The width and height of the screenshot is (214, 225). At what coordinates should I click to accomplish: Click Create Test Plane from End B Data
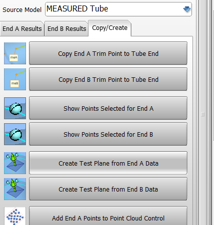[108, 189]
